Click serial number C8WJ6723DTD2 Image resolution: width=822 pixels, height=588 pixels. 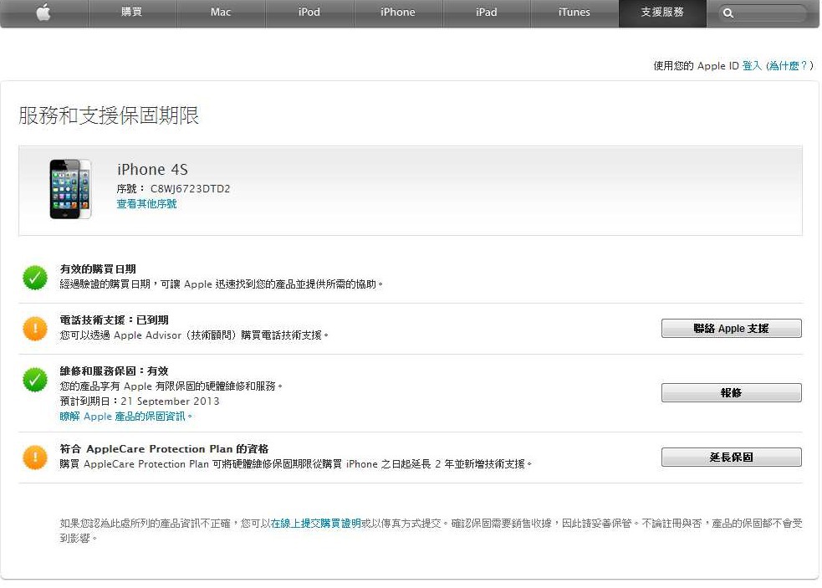pos(191,189)
